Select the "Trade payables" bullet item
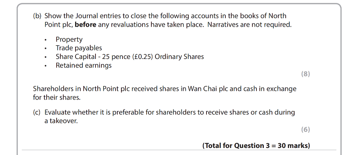The width and height of the screenshot is (356, 155). point(79,48)
